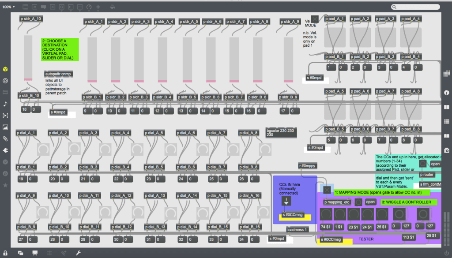This screenshot has height=258, width=452.
Task: Click the slider below p sldr_A_1
Action: (x=92, y=60)
